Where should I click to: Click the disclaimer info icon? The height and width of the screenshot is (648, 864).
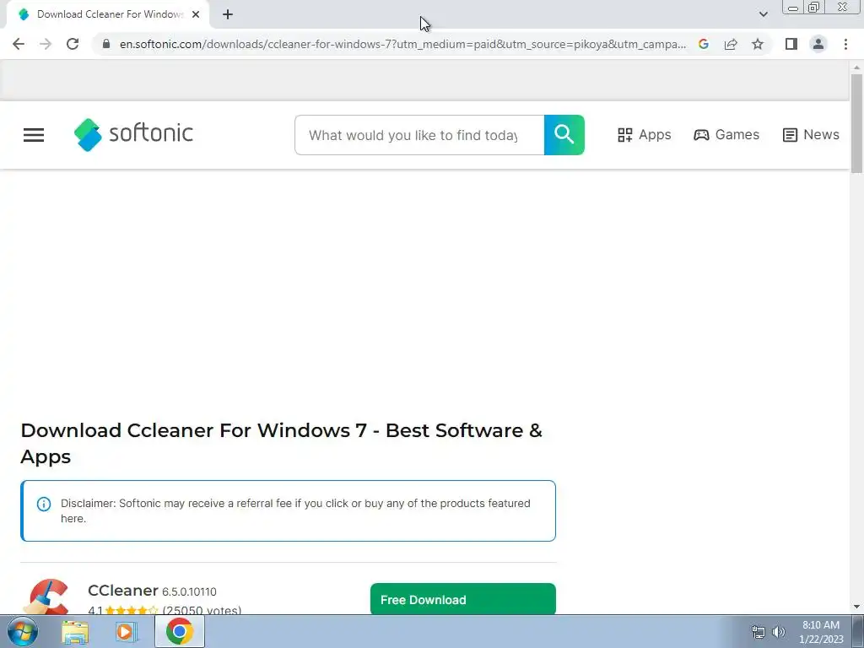point(44,504)
